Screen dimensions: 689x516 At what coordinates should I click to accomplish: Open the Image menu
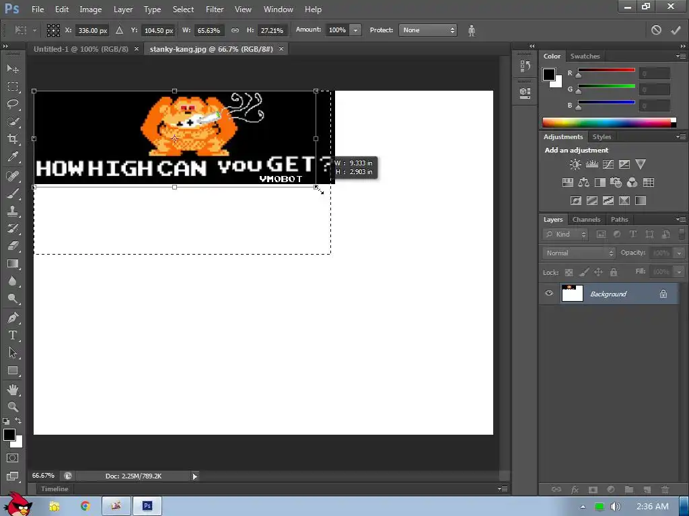point(91,9)
